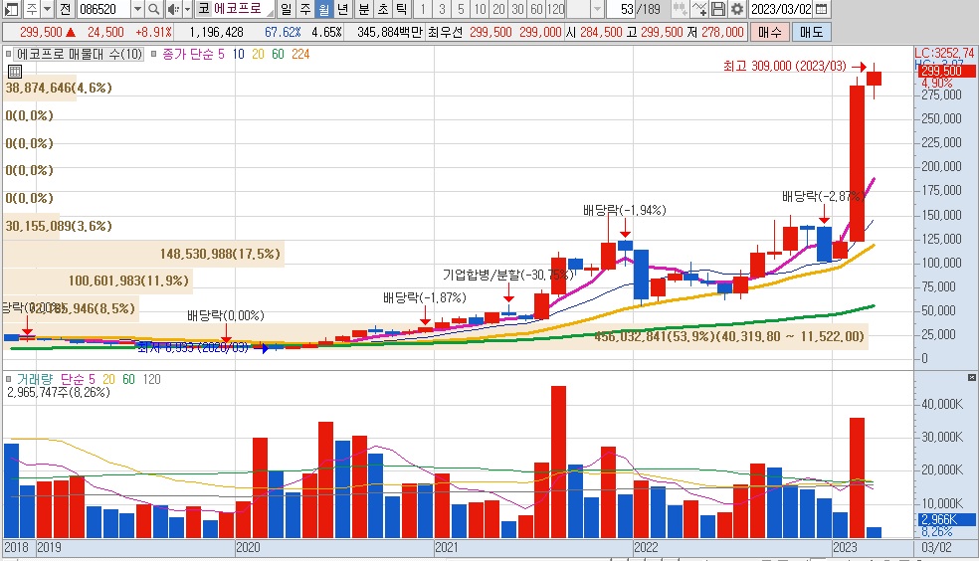Screen dimensions: 979x561
Task: Click the 매수 buy button
Action: pyautogui.click(x=770, y=32)
